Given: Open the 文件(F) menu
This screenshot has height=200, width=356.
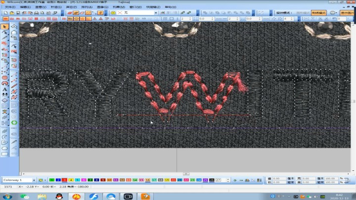Looking at the screenshot, I should pyautogui.click(x=10, y=7).
